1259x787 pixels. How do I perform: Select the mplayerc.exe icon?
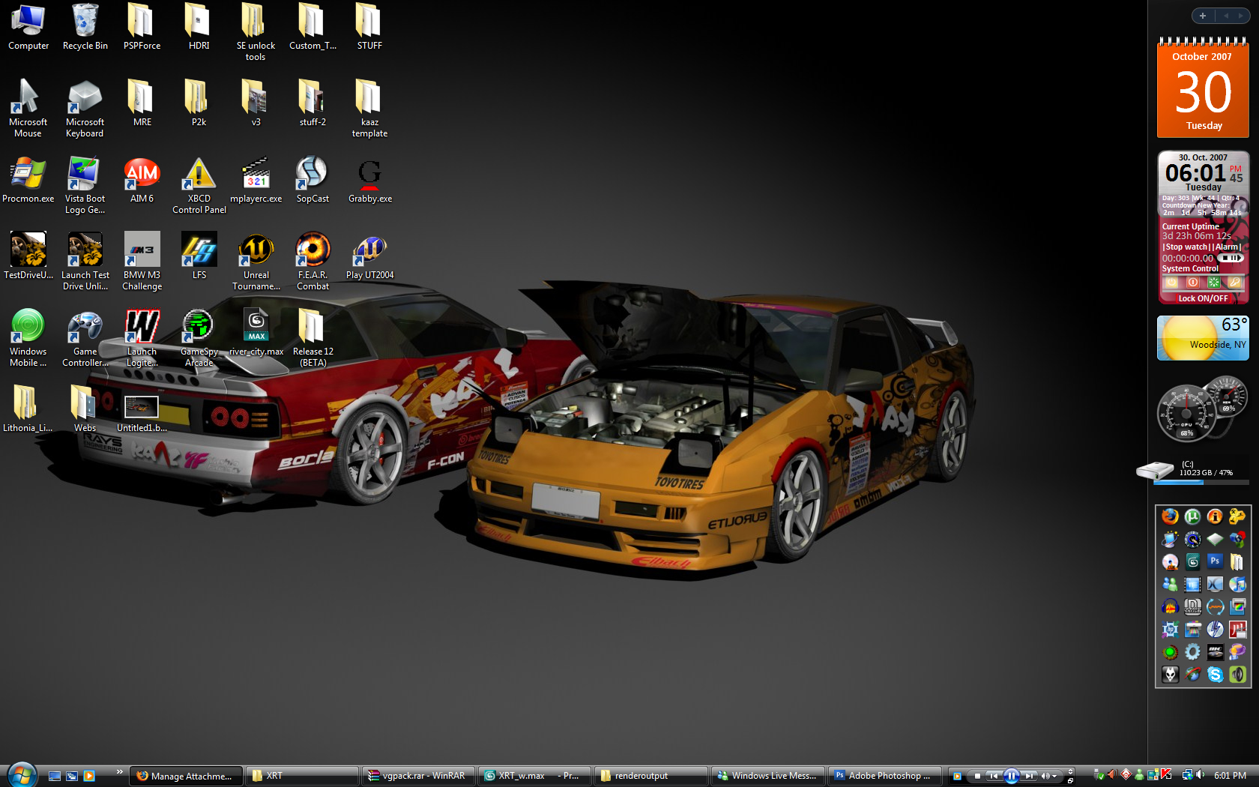pyautogui.click(x=256, y=180)
